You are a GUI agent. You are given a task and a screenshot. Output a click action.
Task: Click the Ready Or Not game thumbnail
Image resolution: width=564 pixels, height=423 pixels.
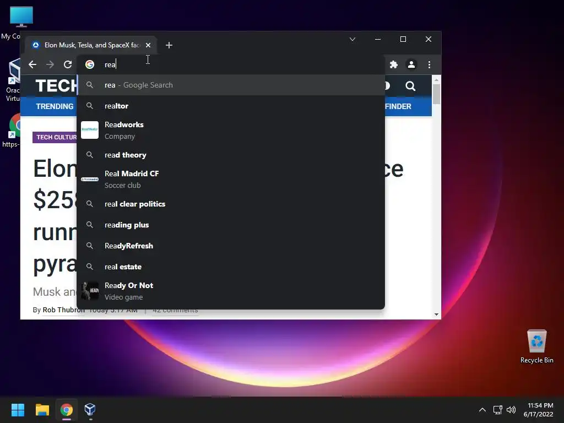[90, 291]
